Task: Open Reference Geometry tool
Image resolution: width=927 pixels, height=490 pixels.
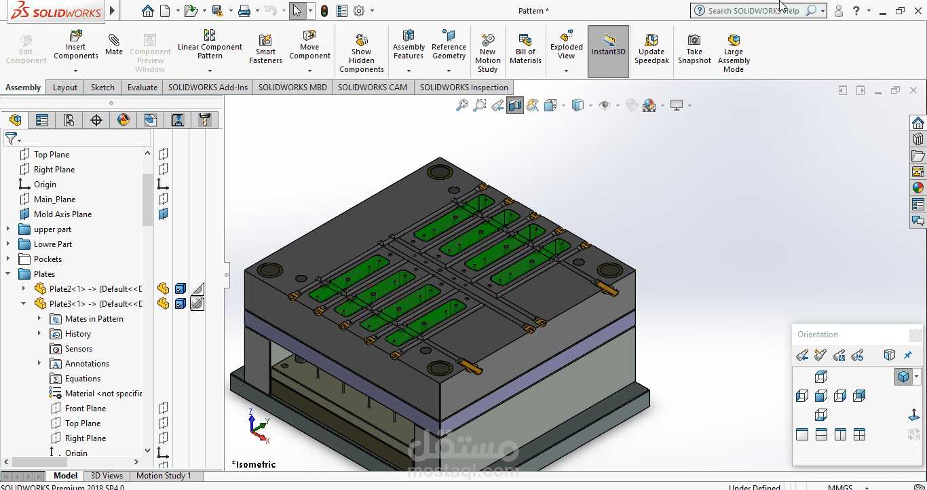Action: [449, 45]
